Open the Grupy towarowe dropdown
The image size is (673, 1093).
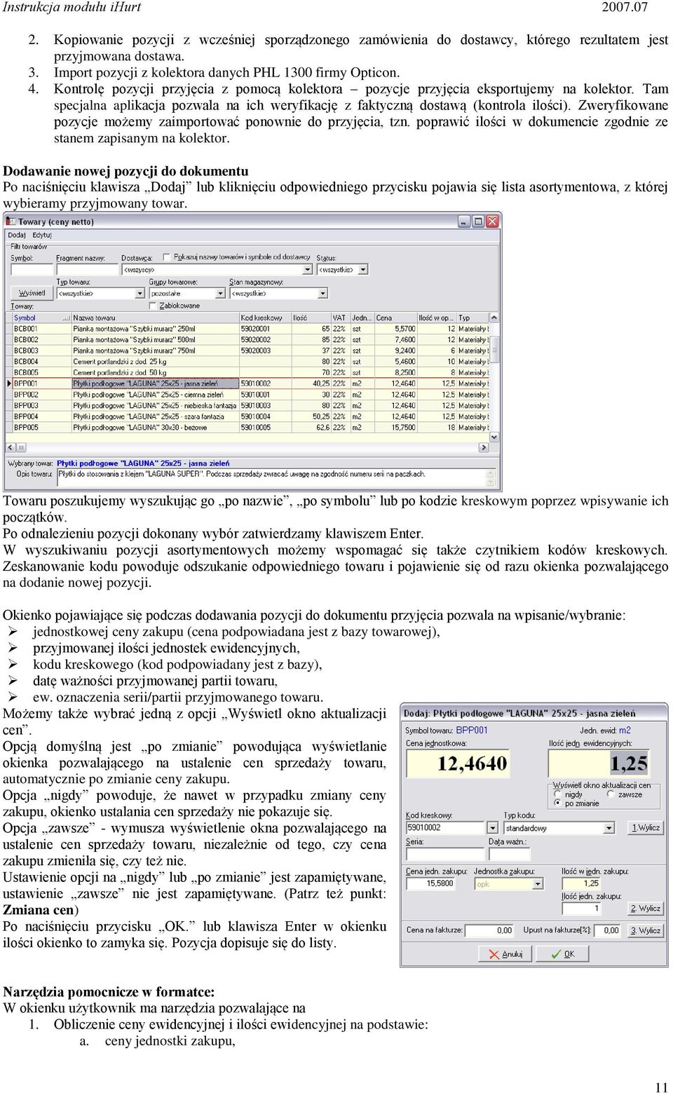point(187,293)
